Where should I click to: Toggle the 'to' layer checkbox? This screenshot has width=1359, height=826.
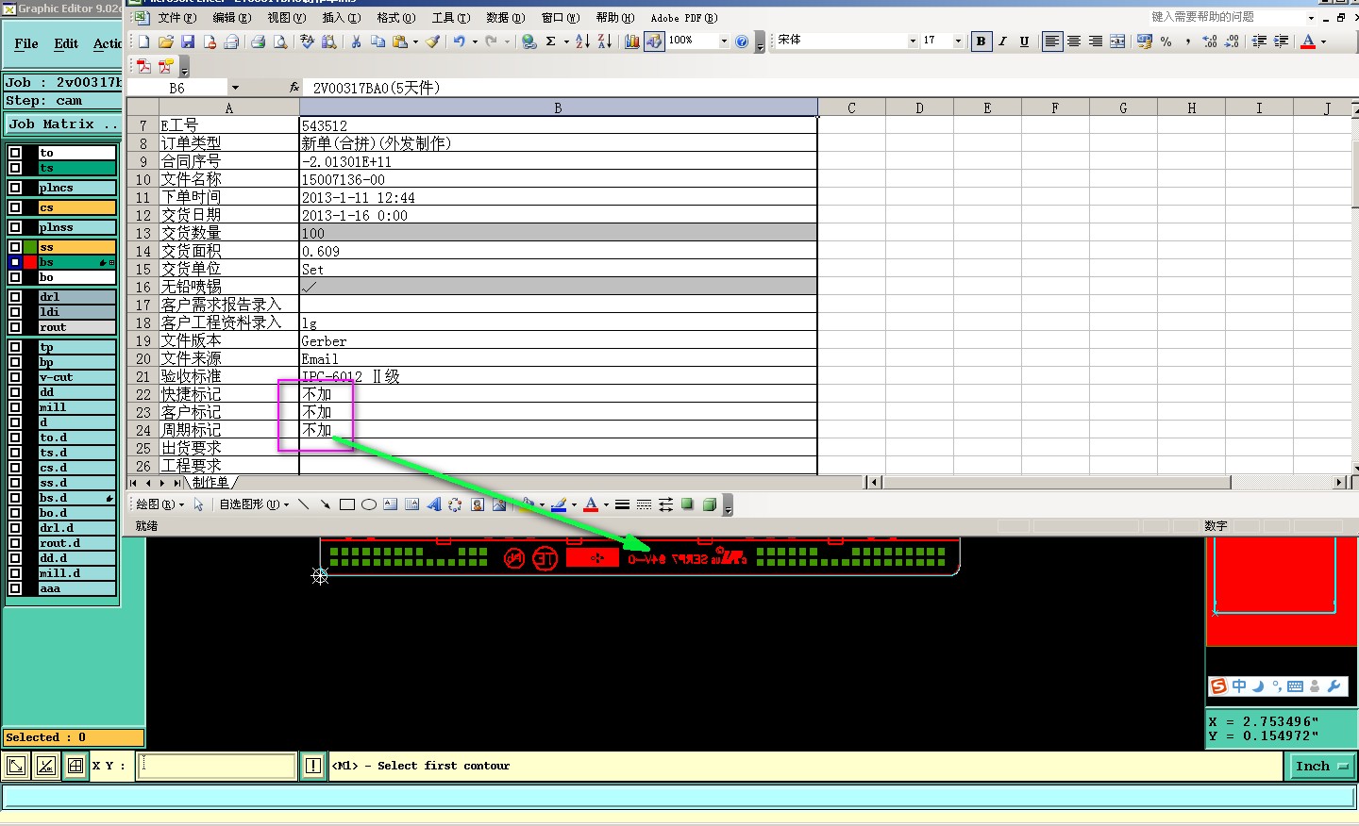click(15, 153)
